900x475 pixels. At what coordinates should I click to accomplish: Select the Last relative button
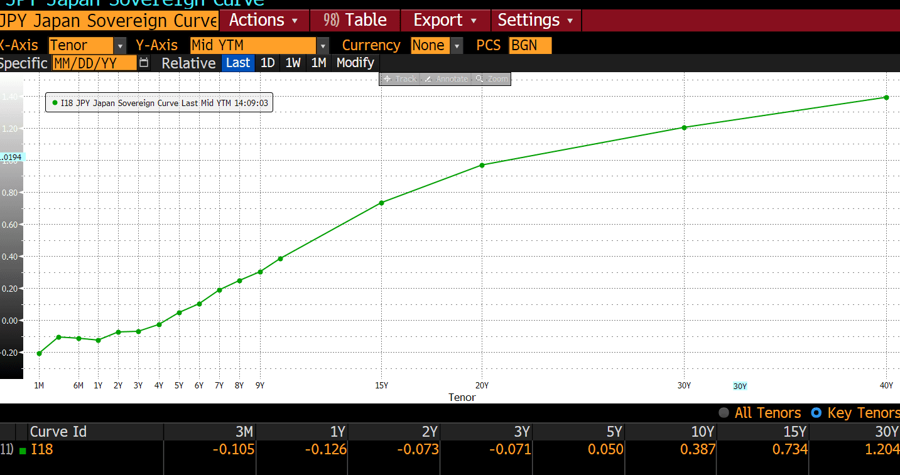click(238, 63)
